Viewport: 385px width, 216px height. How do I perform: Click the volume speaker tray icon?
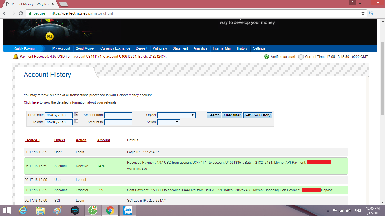coord(348,211)
